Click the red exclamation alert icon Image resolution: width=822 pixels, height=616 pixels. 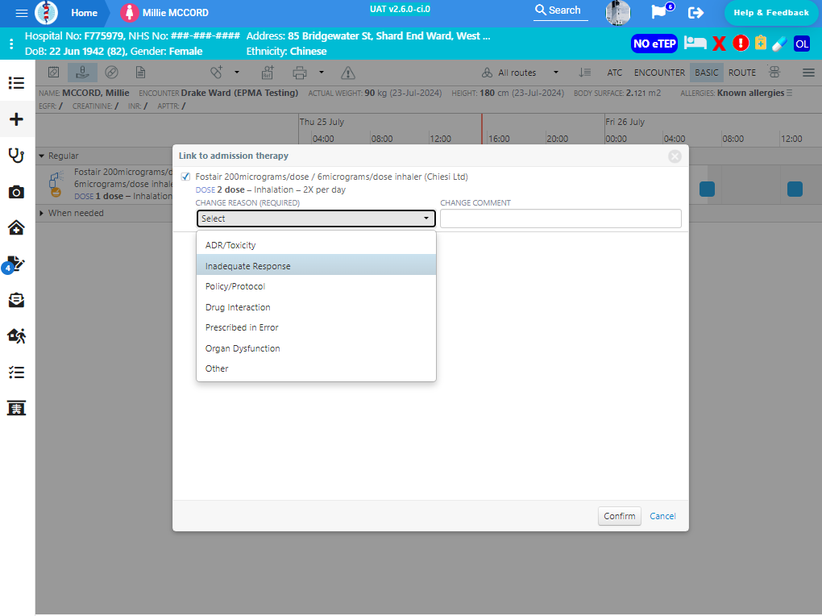(x=741, y=43)
